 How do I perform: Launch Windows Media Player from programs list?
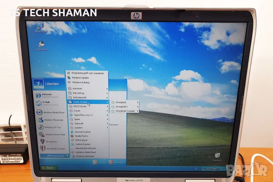tap(90, 152)
